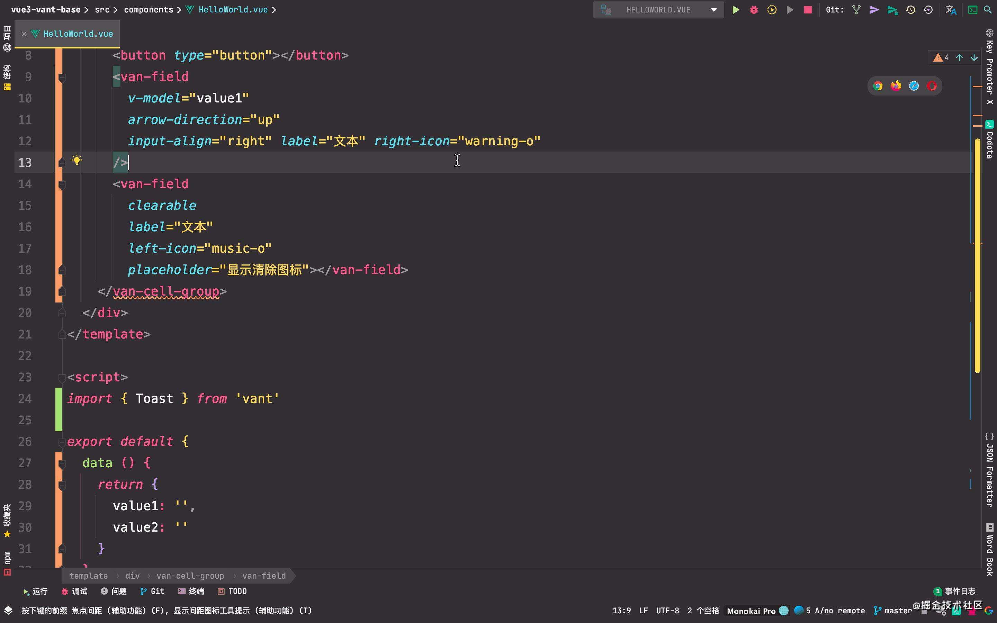This screenshot has width=997, height=623.
Task: Run with coverage using the yellow circled play icon
Action: tap(772, 9)
